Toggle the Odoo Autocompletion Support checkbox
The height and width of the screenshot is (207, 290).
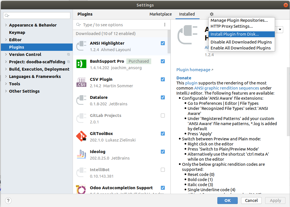163,188
